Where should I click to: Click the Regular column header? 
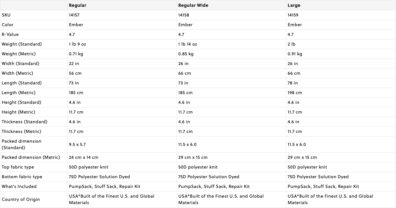click(78, 5)
